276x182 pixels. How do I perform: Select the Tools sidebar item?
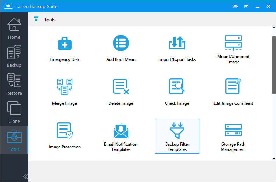coord(14,140)
